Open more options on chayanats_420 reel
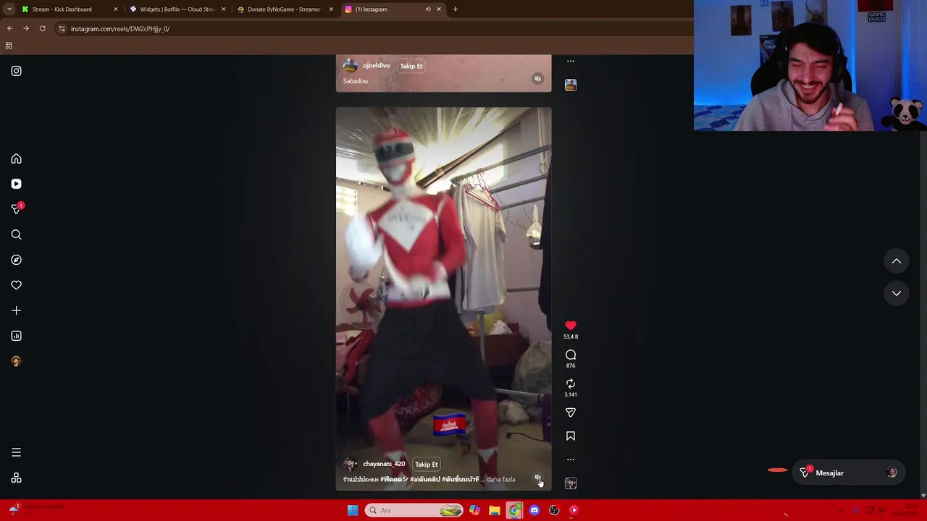The width and height of the screenshot is (927, 521). [x=571, y=459]
